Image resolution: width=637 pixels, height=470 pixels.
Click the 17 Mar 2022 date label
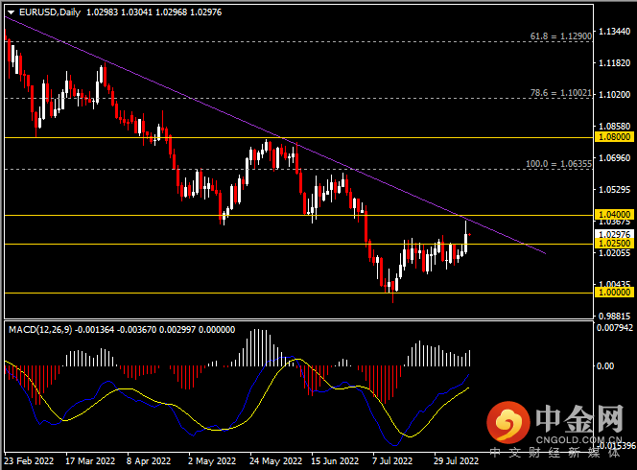[90, 461]
